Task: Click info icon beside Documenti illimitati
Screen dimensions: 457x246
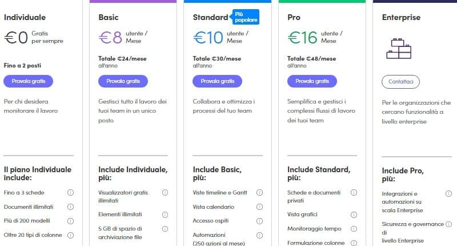Action: click(71, 207)
